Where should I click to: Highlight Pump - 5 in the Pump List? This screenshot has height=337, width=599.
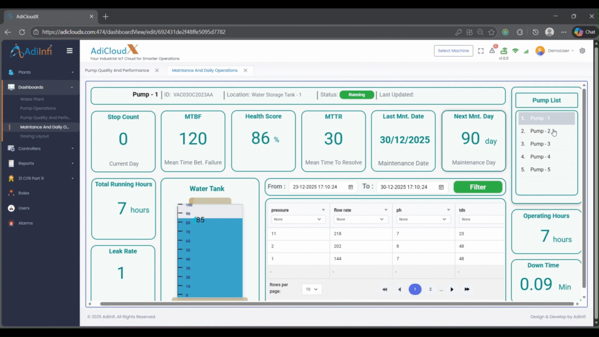coord(539,169)
